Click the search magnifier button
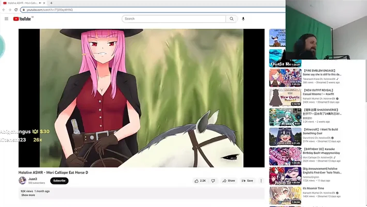 tap(231, 19)
